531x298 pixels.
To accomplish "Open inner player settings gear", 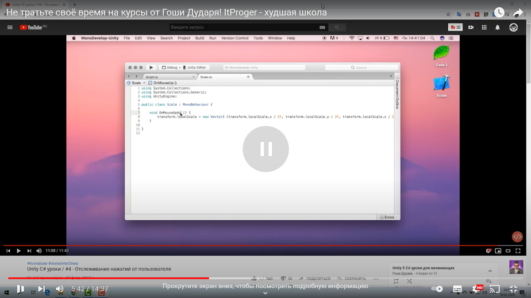I will pos(489,251).
